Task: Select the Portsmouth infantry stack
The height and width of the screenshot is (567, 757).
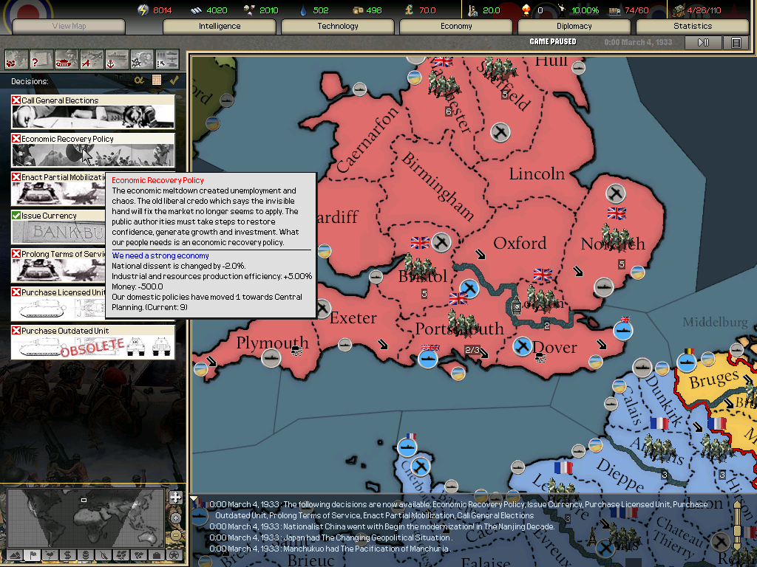Action: point(463,323)
